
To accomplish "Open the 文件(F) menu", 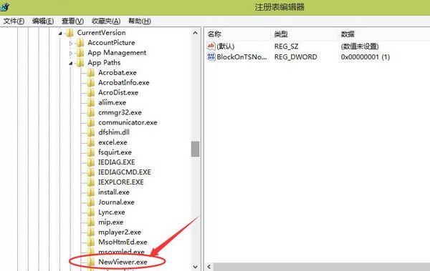I will 14,21.
